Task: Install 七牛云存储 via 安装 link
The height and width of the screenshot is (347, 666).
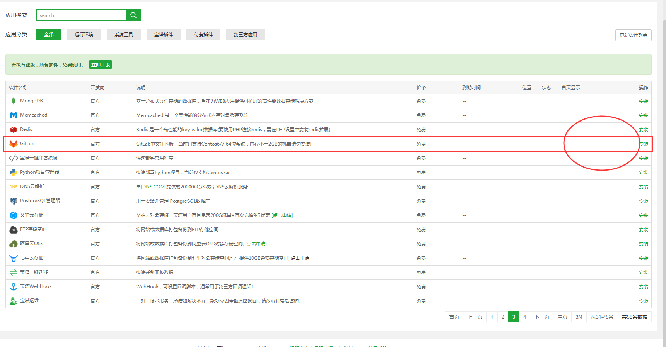Action: (644, 258)
